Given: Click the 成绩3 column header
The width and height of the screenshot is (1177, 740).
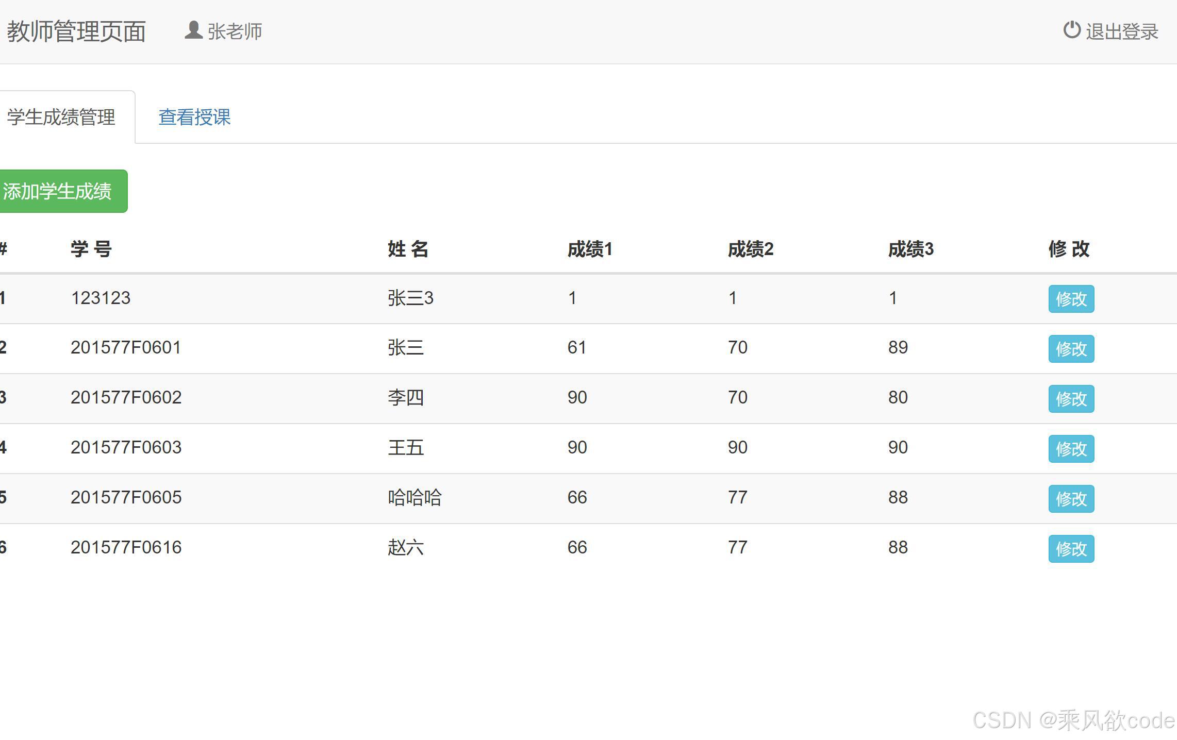Looking at the screenshot, I should tap(910, 249).
